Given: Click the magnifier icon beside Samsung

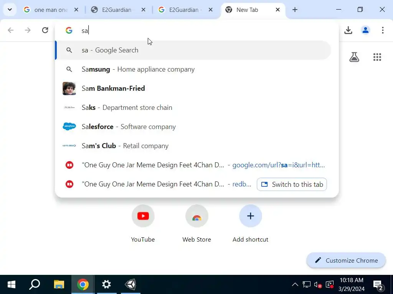Looking at the screenshot, I should click(x=69, y=69).
